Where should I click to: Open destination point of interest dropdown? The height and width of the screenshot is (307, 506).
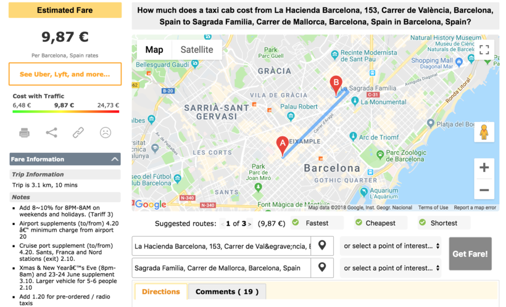pyautogui.click(x=392, y=268)
